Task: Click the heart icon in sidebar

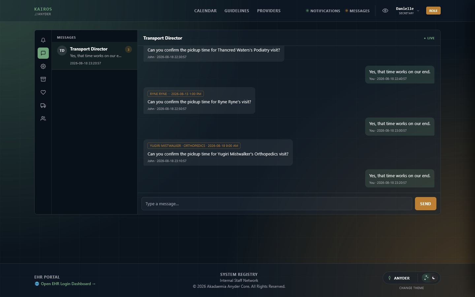Action: (x=43, y=92)
